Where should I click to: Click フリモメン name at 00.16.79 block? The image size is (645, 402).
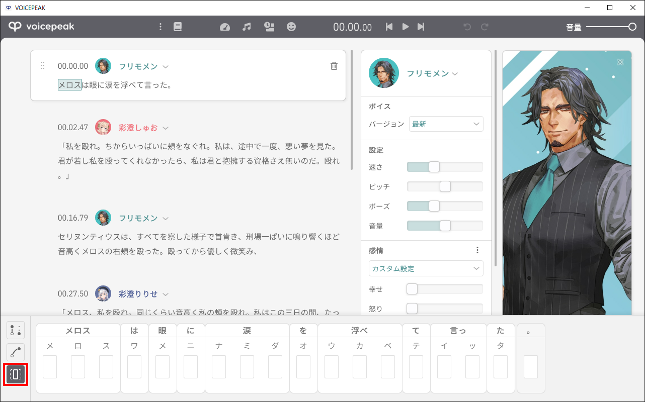138,218
